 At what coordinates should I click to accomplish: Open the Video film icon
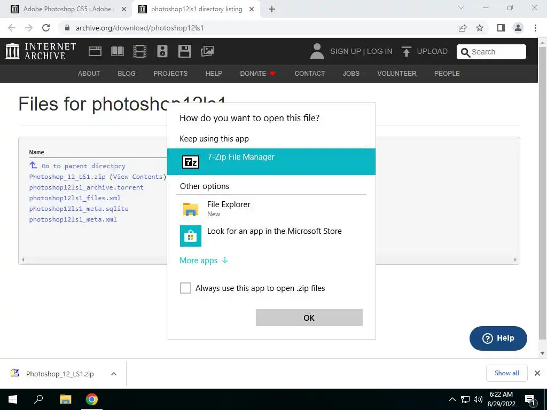point(140,51)
